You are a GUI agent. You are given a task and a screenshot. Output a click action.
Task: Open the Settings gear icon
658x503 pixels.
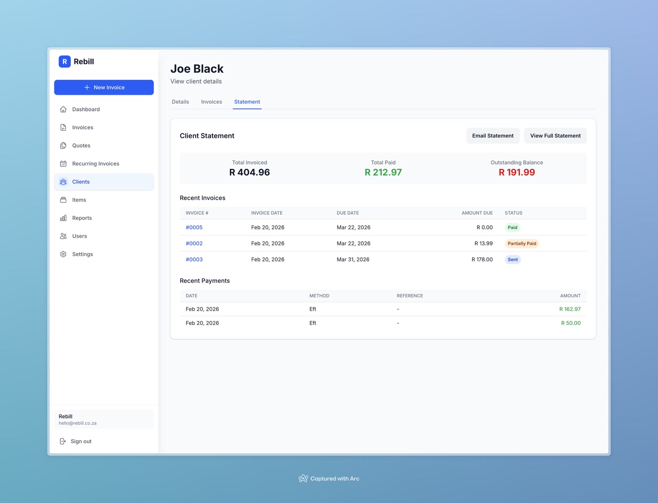pyautogui.click(x=63, y=254)
